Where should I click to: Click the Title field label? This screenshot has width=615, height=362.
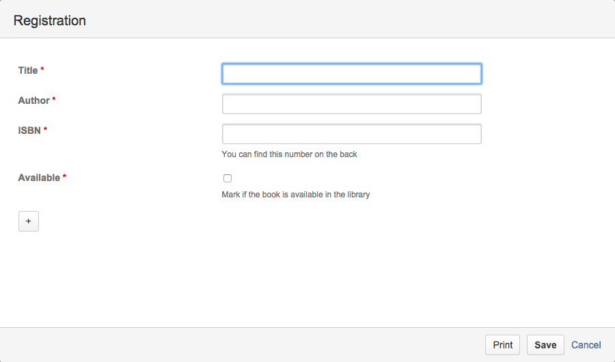point(28,70)
